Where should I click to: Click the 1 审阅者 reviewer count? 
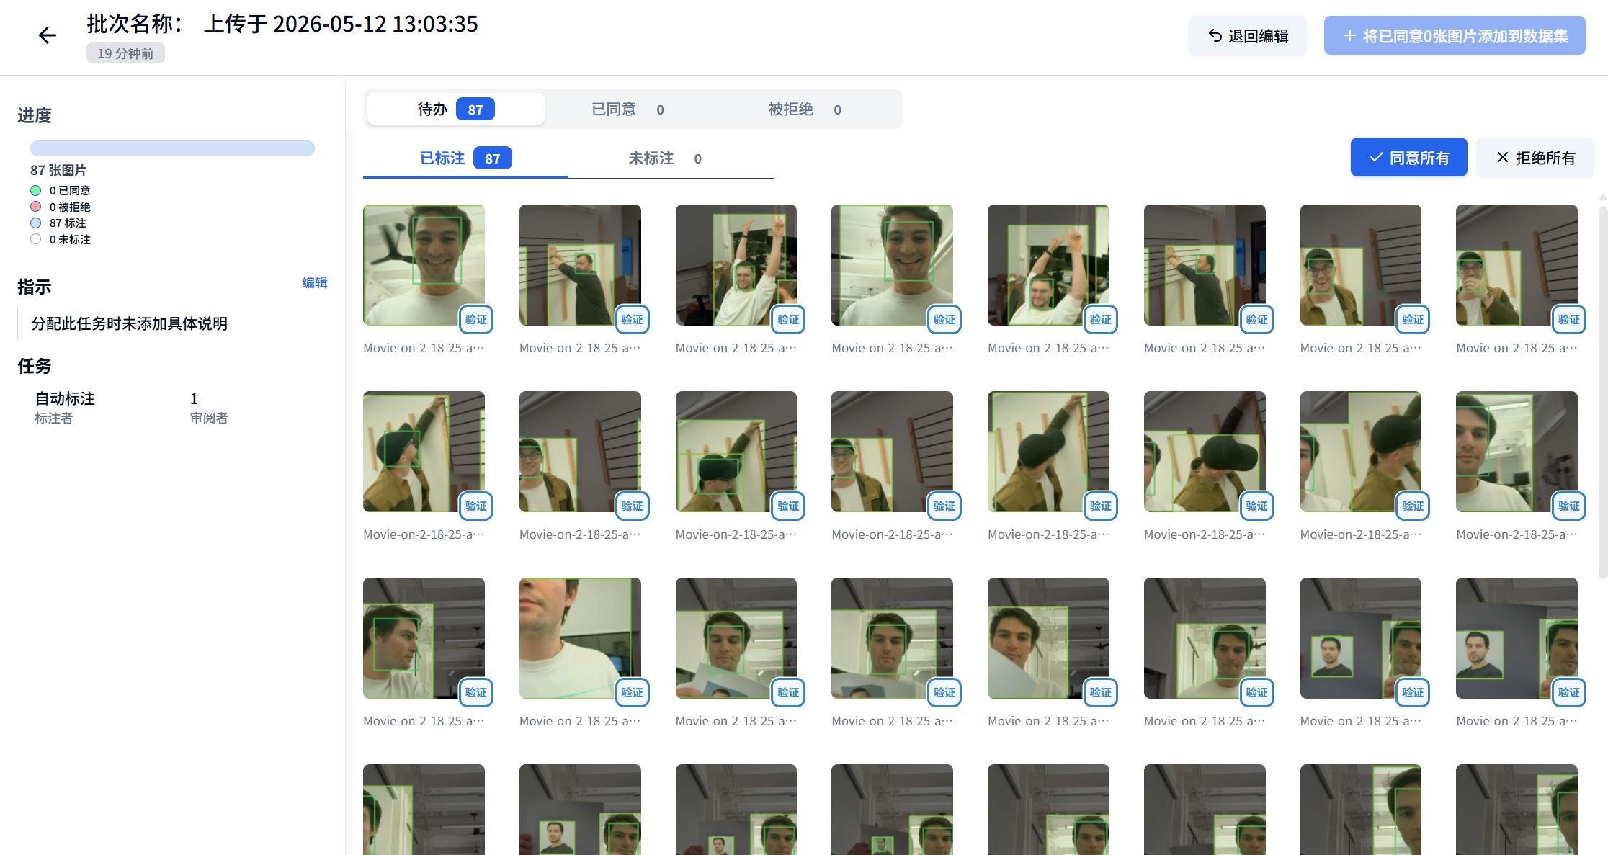pos(209,407)
